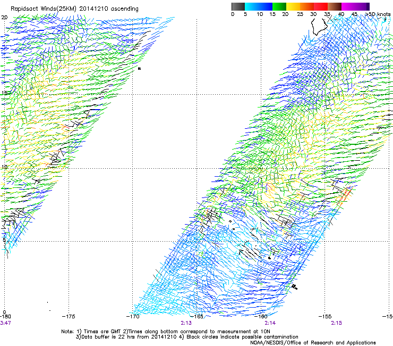
Task: Select the cyan-blue 5-15 knots legend swatch
Action: point(259,6)
